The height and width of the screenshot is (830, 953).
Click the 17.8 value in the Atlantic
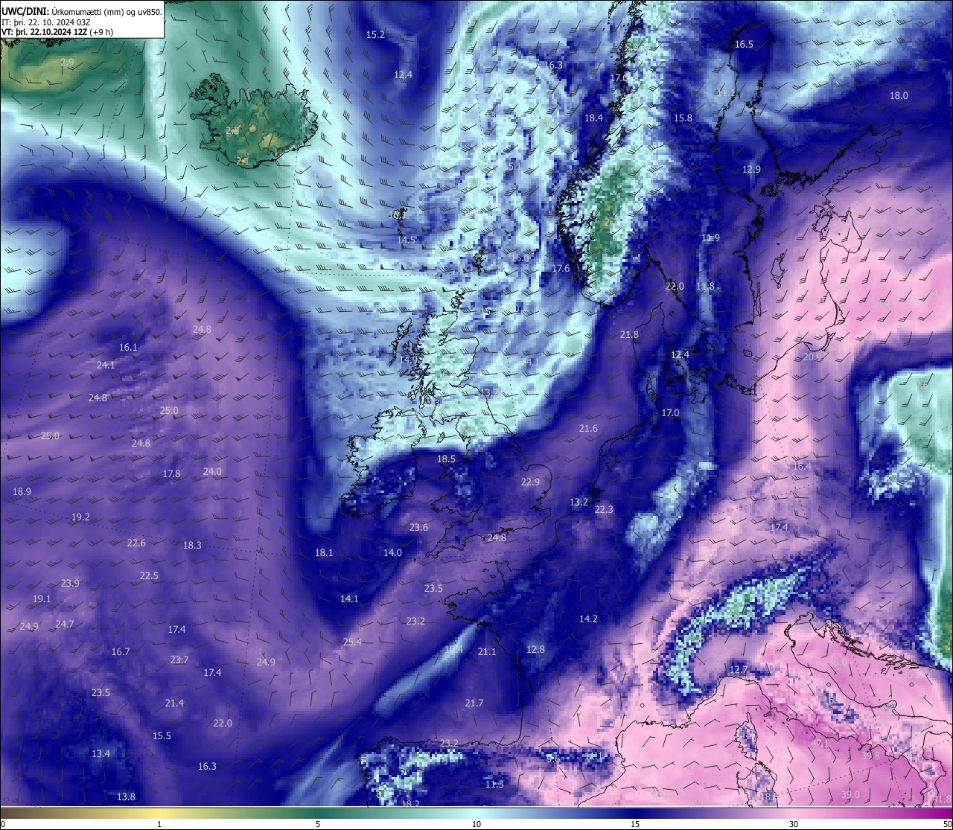click(171, 474)
